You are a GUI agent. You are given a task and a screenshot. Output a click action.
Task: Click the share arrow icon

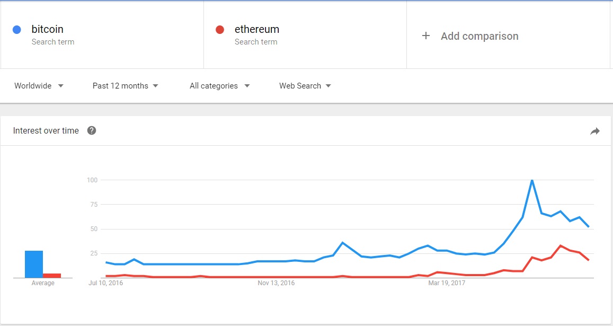[x=595, y=131]
